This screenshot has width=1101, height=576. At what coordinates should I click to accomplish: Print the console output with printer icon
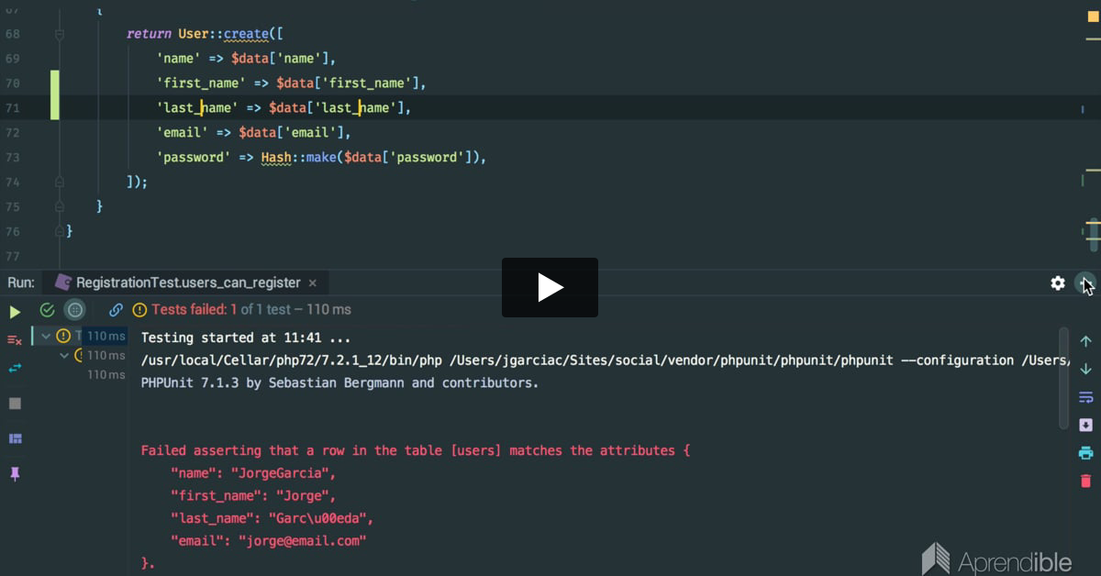tap(1086, 453)
